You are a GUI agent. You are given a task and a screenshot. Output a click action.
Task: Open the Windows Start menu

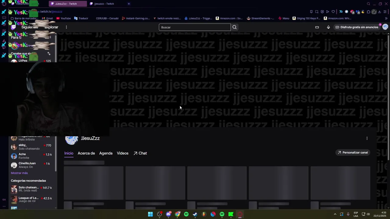(150, 214)
